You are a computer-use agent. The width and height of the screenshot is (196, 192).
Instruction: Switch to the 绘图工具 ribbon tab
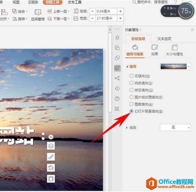(52, 2)
